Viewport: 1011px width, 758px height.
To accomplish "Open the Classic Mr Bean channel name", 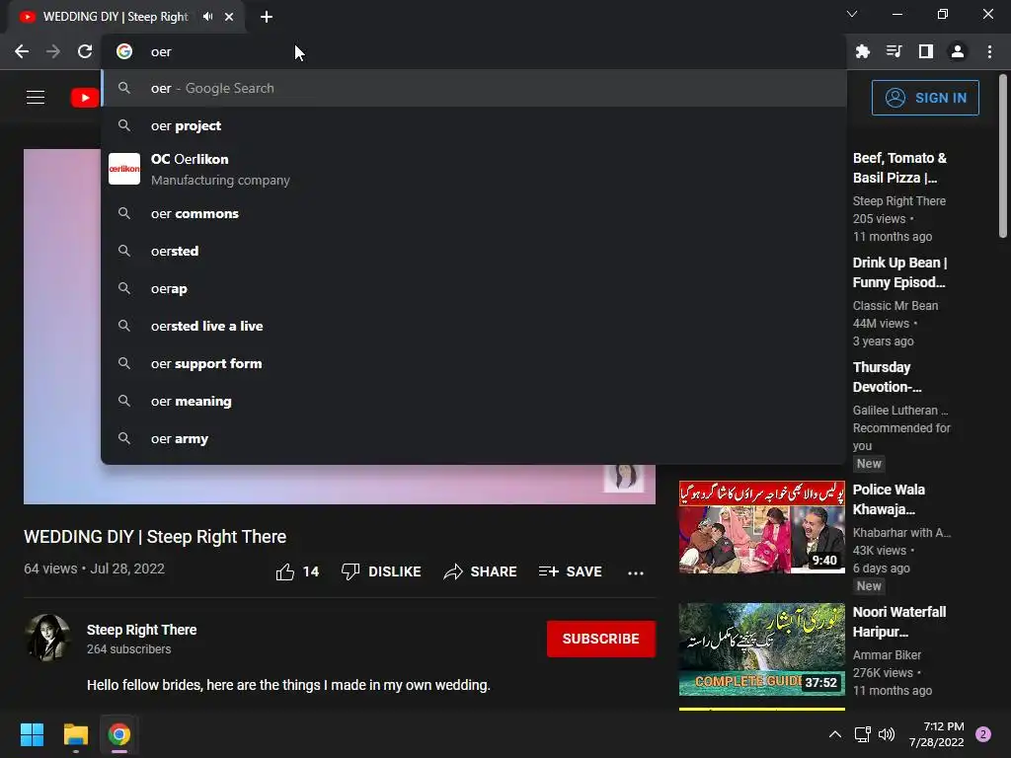I will [894, 306].
